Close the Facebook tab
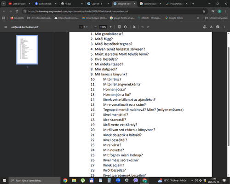 [56, 4]
